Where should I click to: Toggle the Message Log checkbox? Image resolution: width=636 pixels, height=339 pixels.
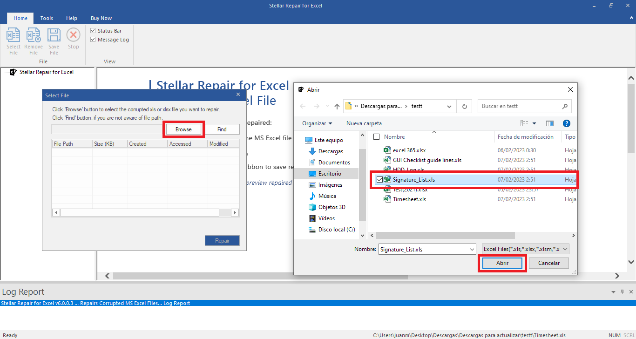pyautogui.click(x=93, y=40)
